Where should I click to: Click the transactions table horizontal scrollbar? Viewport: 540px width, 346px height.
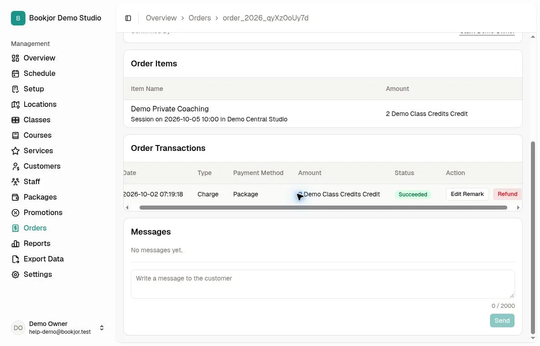point(323,207)
